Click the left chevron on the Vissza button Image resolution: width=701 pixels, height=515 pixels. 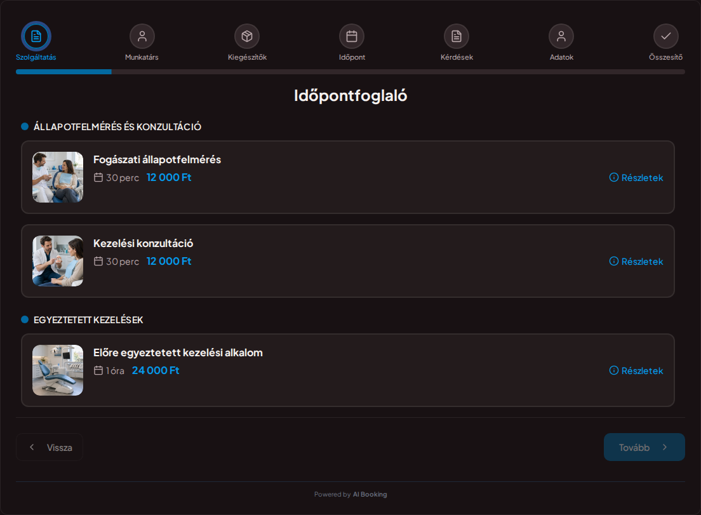click(x=32, y=447)
